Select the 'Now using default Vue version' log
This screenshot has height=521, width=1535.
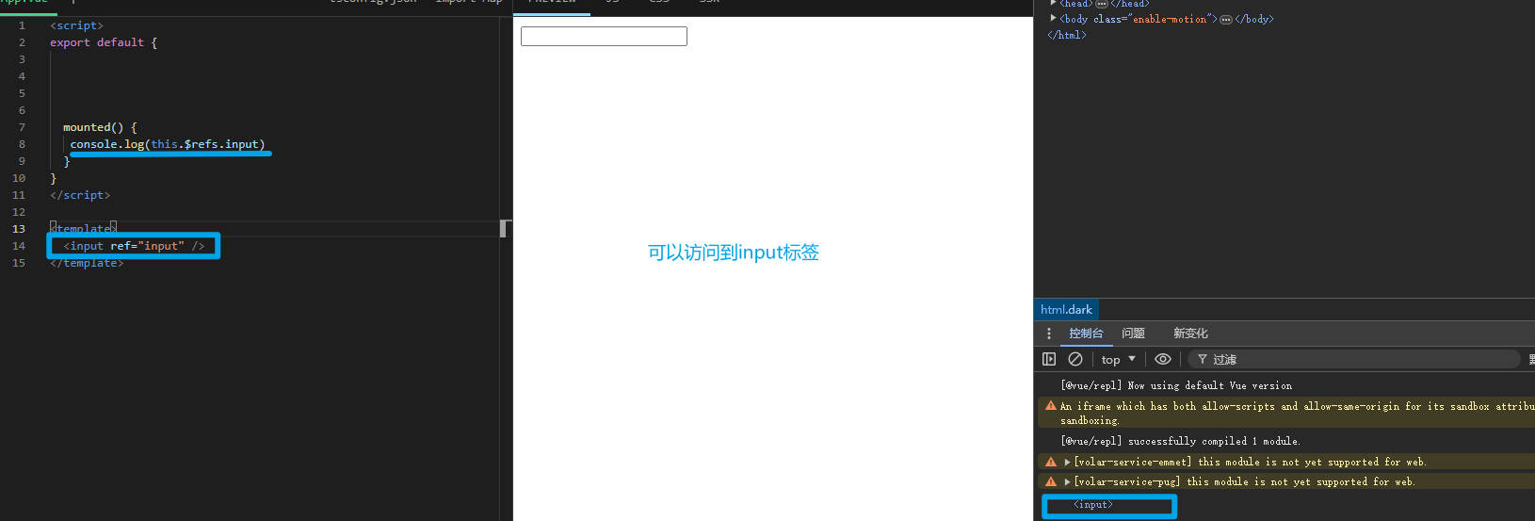pyautogui.click(x=1176, y=385)
